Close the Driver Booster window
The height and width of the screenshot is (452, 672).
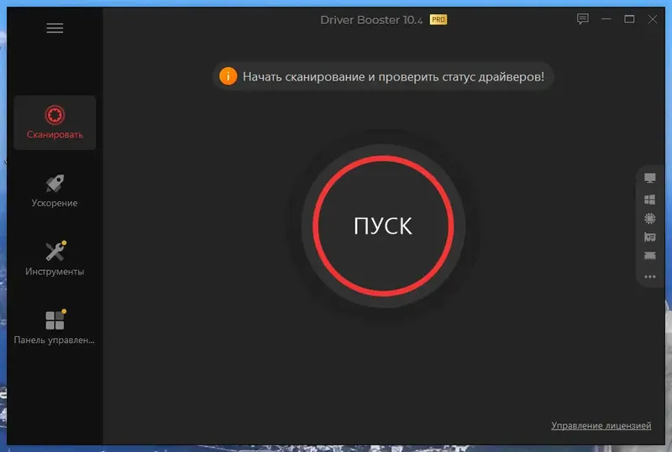click(653, 18)
